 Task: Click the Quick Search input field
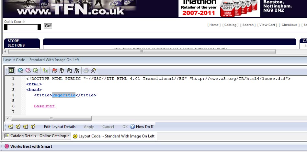click(x=22, y=27)
